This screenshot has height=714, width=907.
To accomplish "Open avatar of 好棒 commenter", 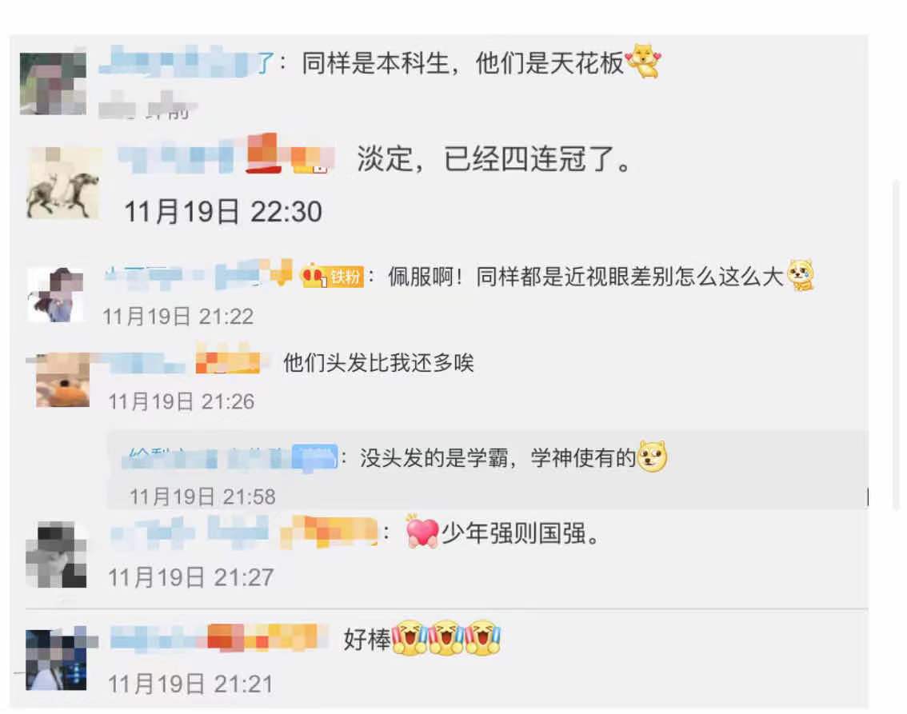I will point(56,660).
